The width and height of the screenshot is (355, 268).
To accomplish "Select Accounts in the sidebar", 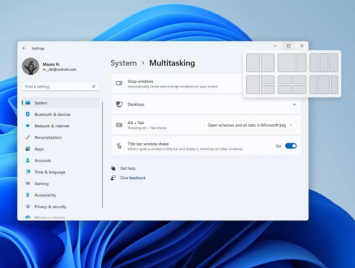I will click(x=61, y=160).
